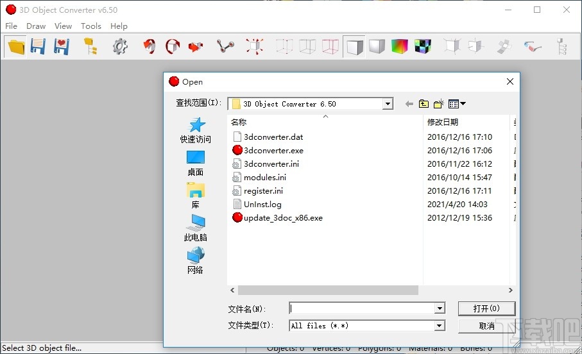Viewport: 582px width, 354px height.
Task: Select the highlighted flat-shaded cube icon
Action: [x=354, y=47]
